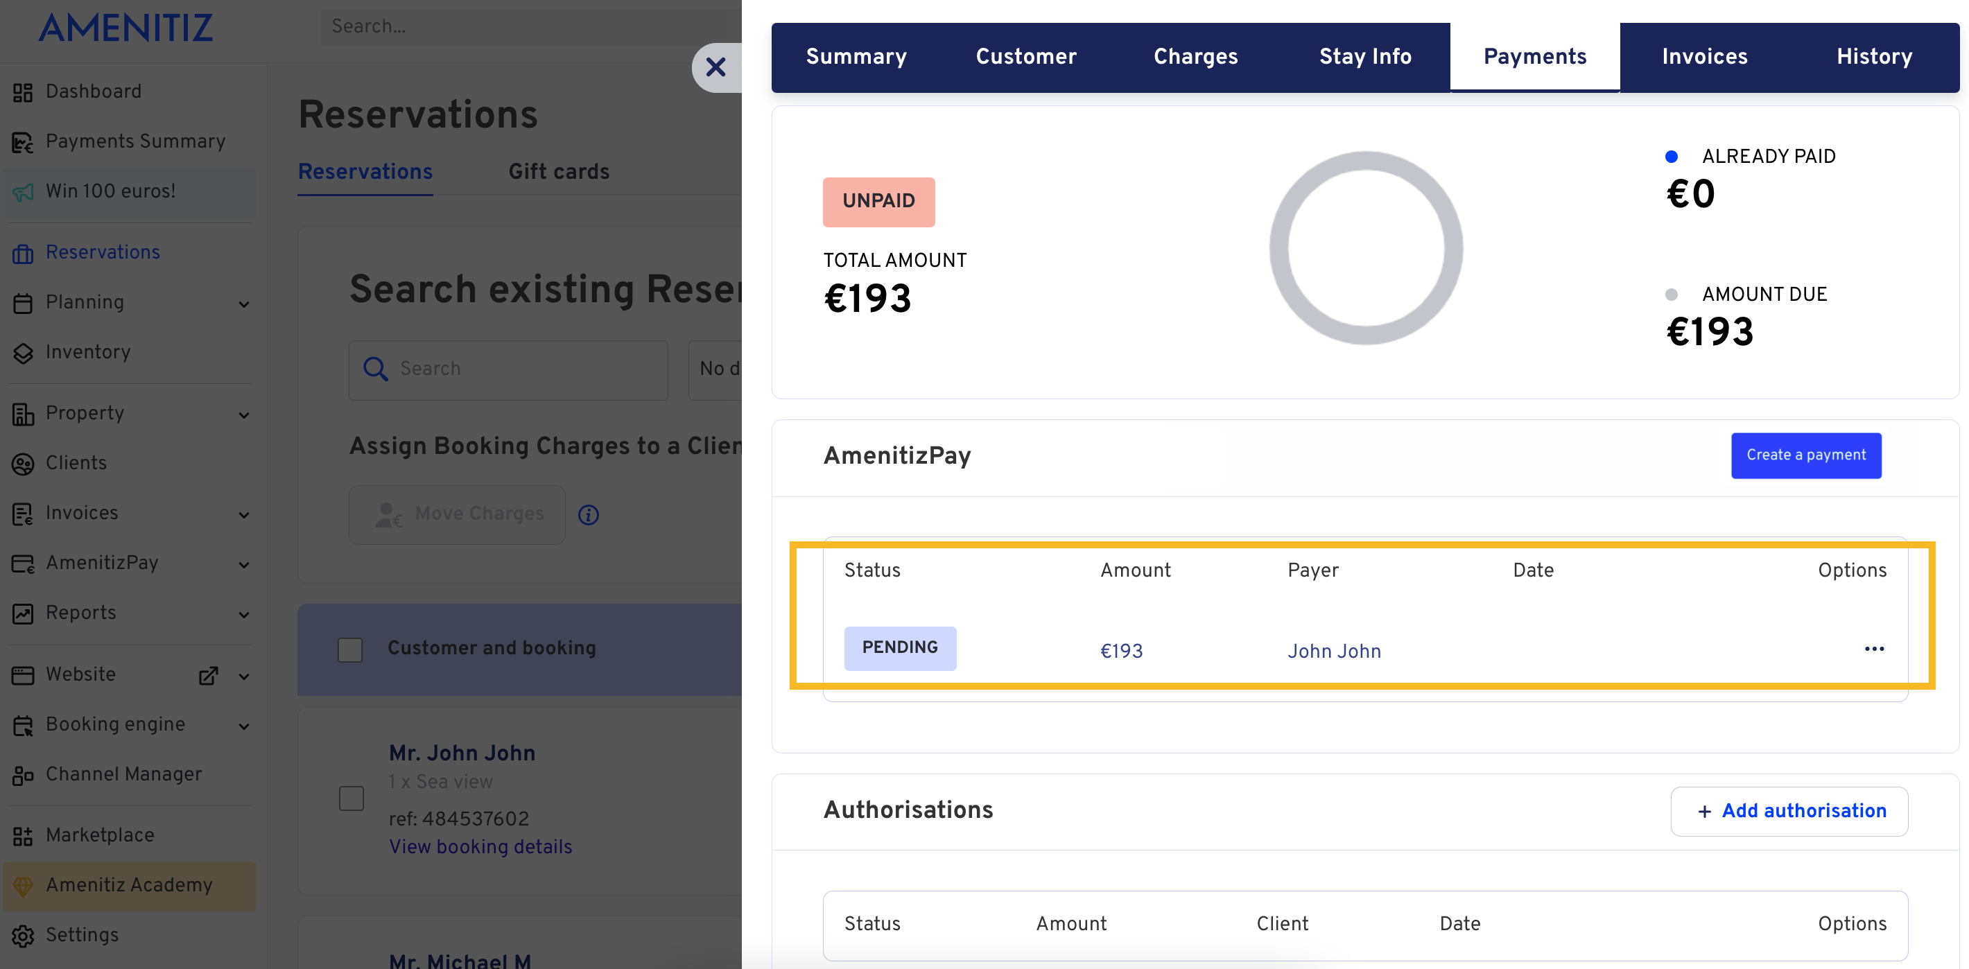Click the €193 pending payment amount

click(1120, 651)
